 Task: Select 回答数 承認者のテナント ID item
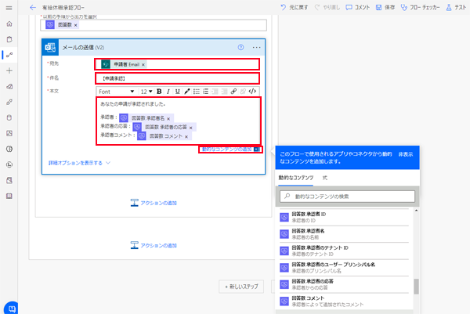point(344,251)
